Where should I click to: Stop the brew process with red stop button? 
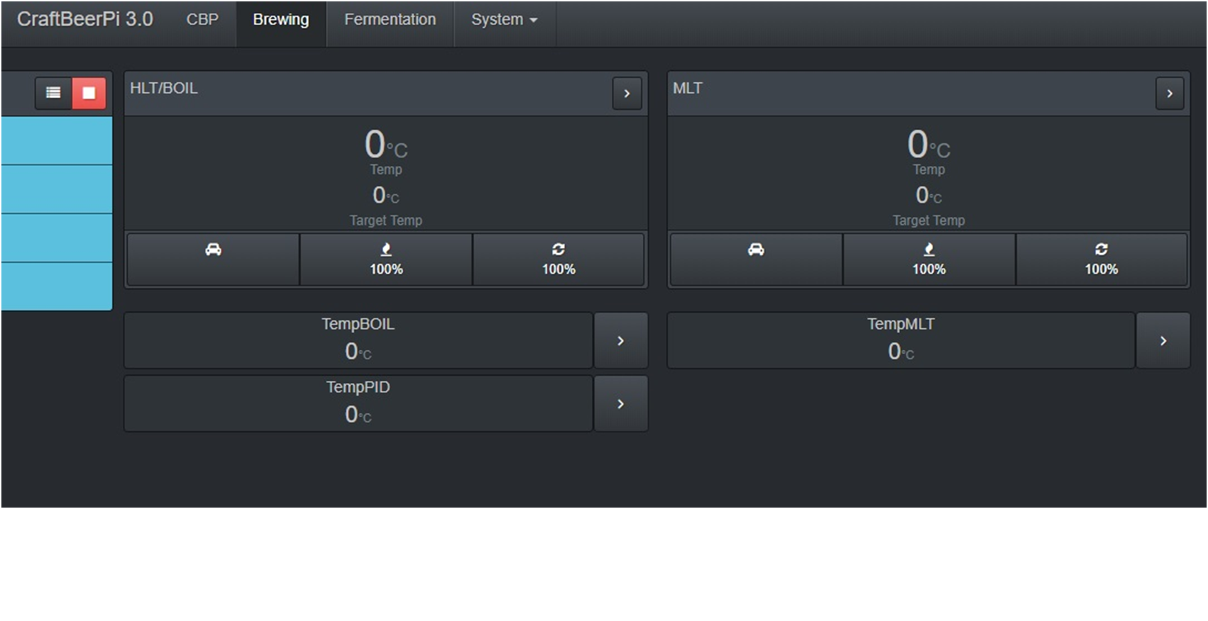[89, 93]
